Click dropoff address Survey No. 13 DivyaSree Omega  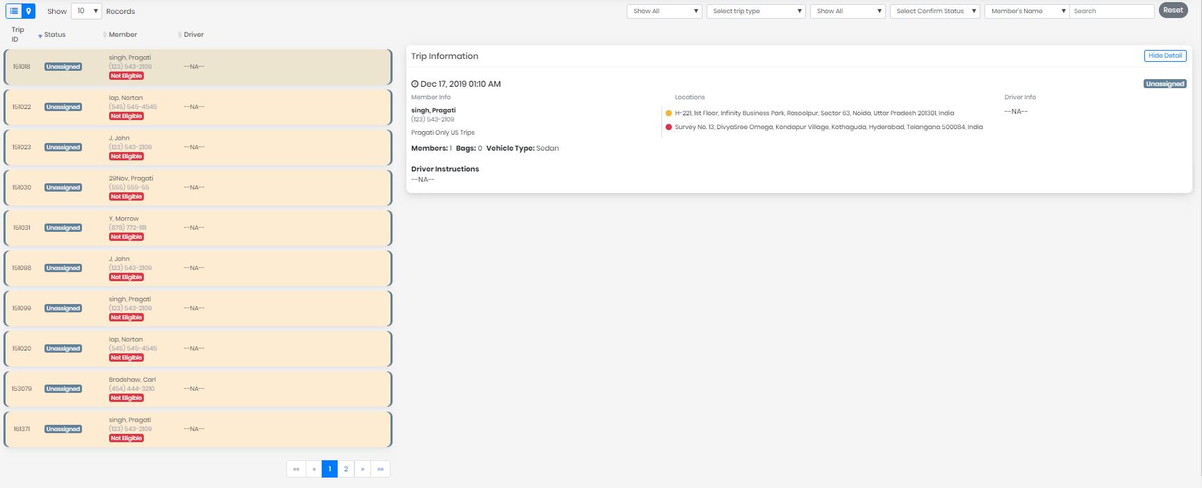click(x=829, y=127)
